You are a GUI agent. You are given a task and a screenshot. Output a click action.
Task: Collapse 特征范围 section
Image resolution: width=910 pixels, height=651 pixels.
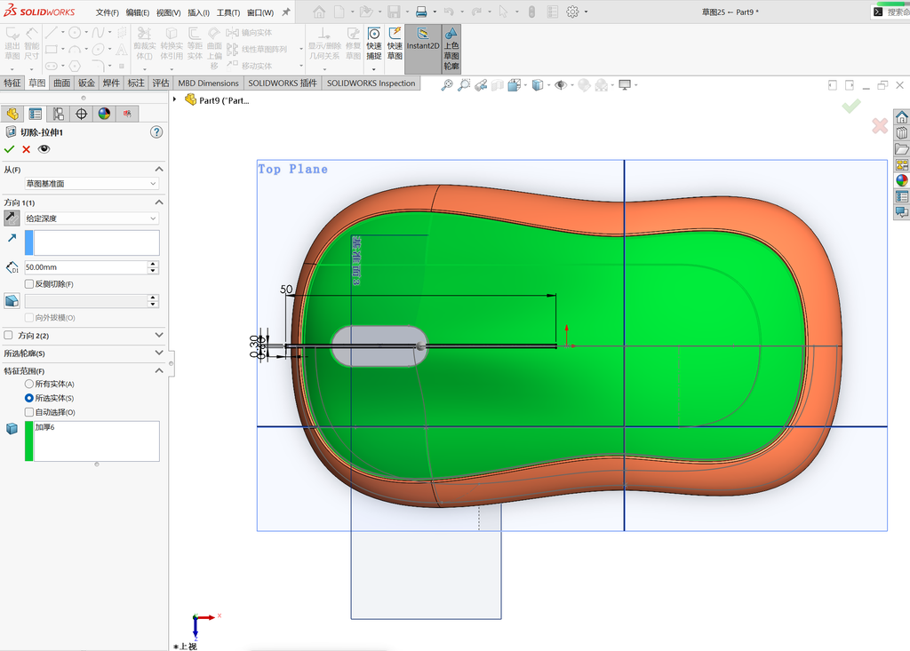[159, 370]
